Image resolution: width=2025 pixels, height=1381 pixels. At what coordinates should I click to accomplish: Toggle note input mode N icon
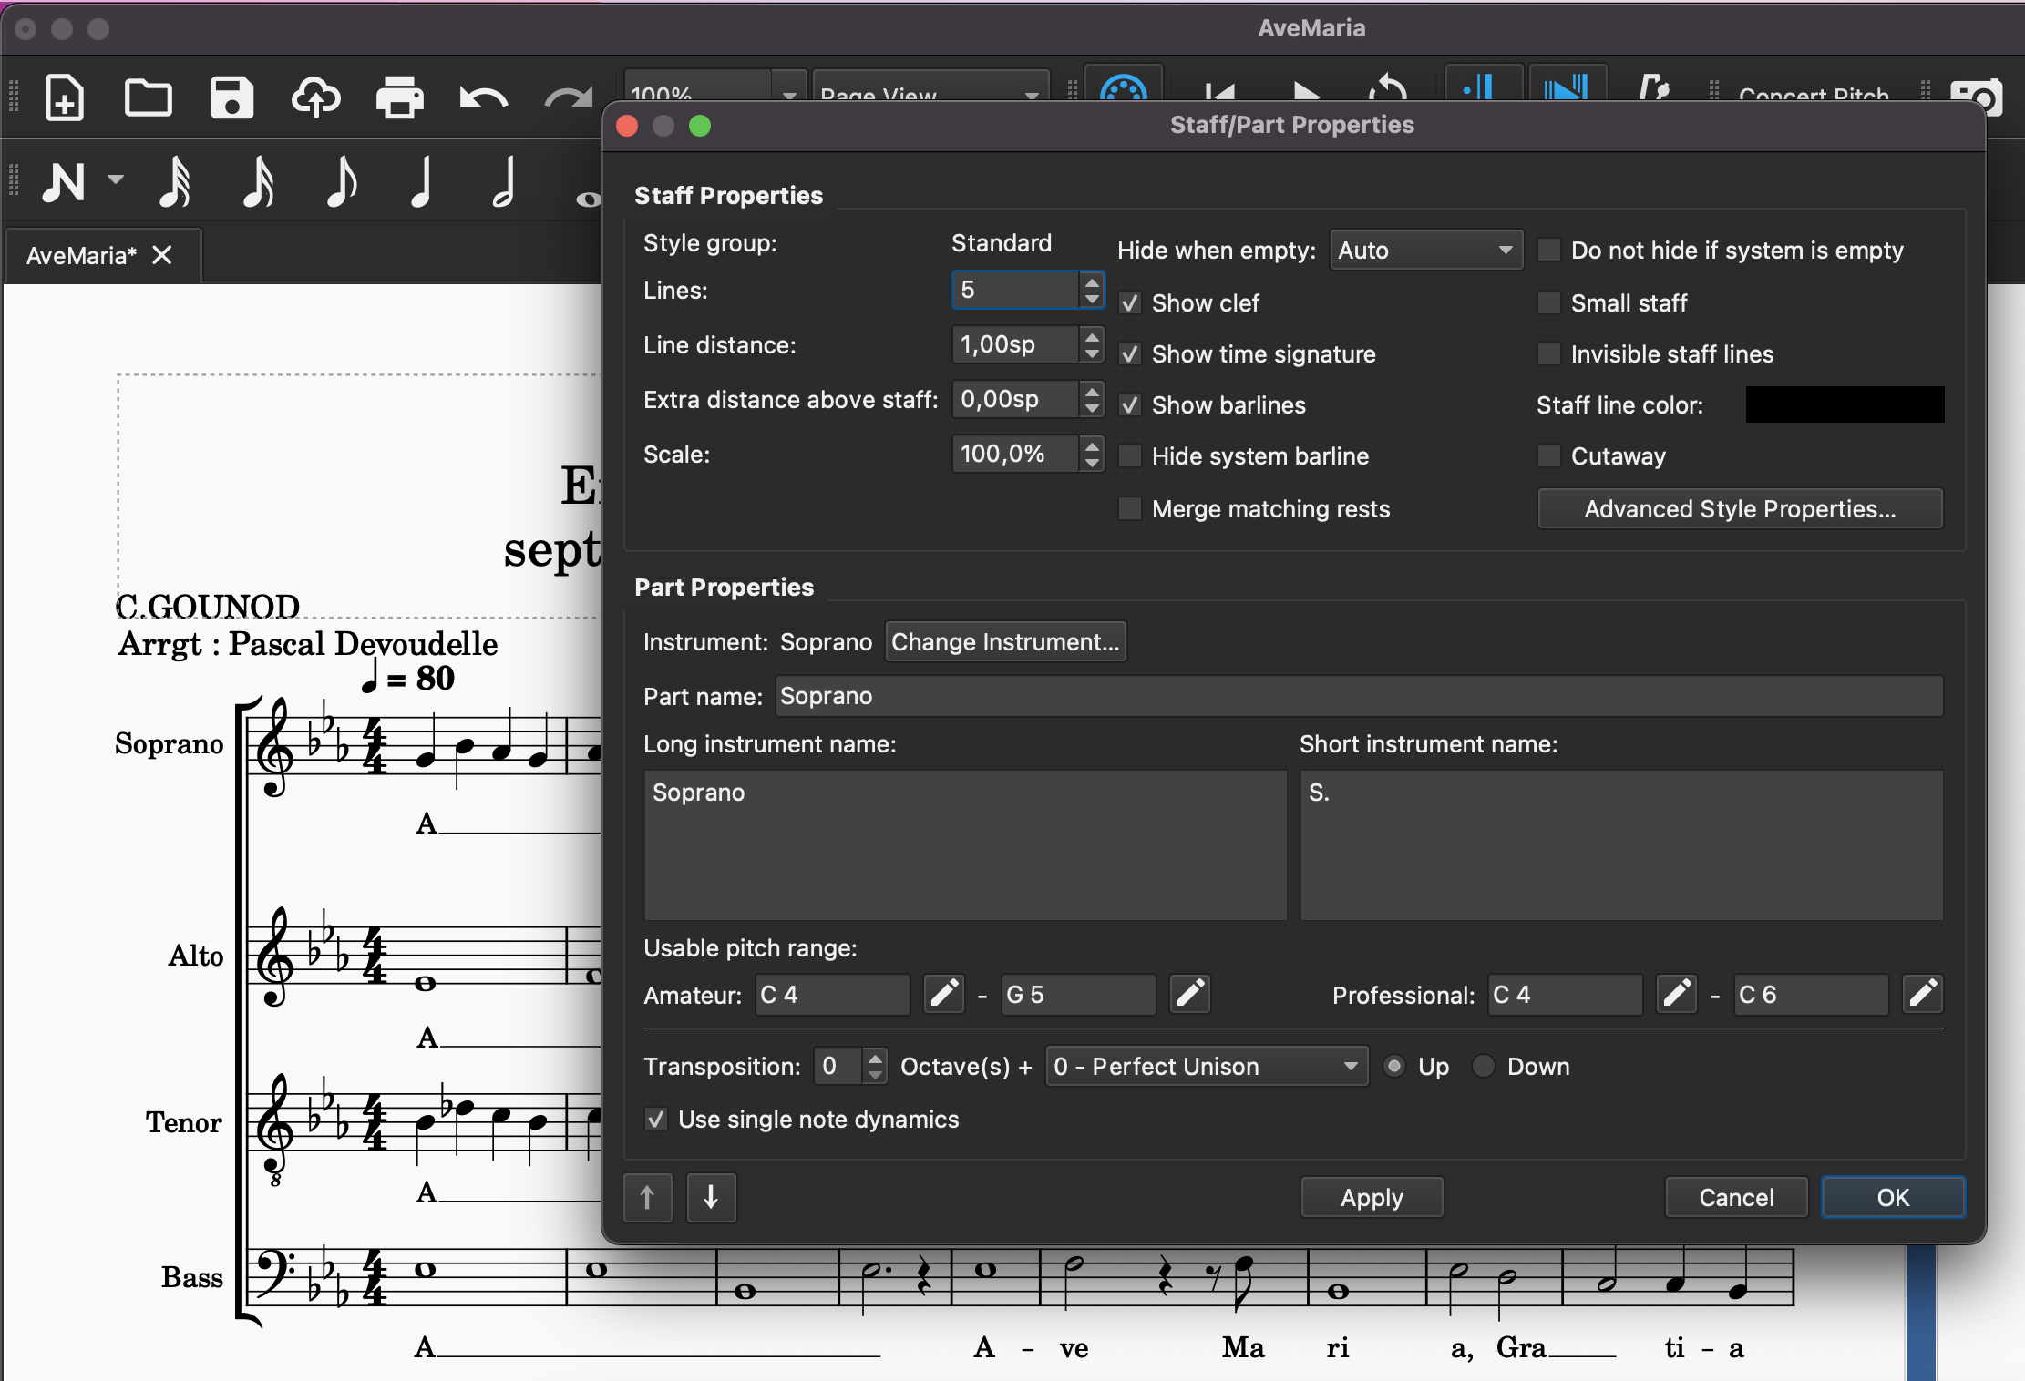[64, 181]
